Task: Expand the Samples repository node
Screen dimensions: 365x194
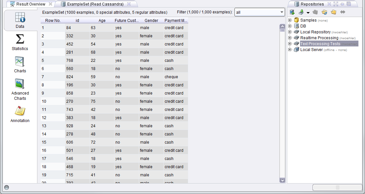Action: 290,20
